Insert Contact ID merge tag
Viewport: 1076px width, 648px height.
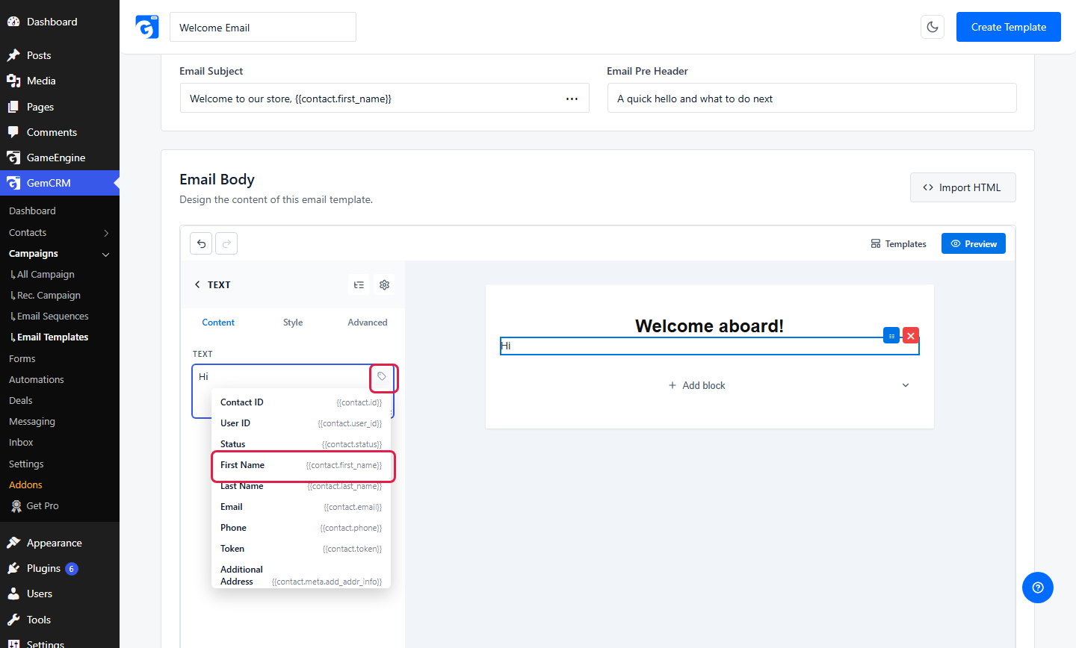tap(301, 402)
